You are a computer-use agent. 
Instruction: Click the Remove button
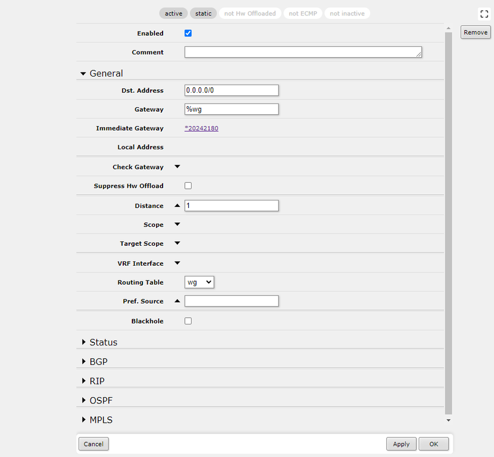coord(475,32)
